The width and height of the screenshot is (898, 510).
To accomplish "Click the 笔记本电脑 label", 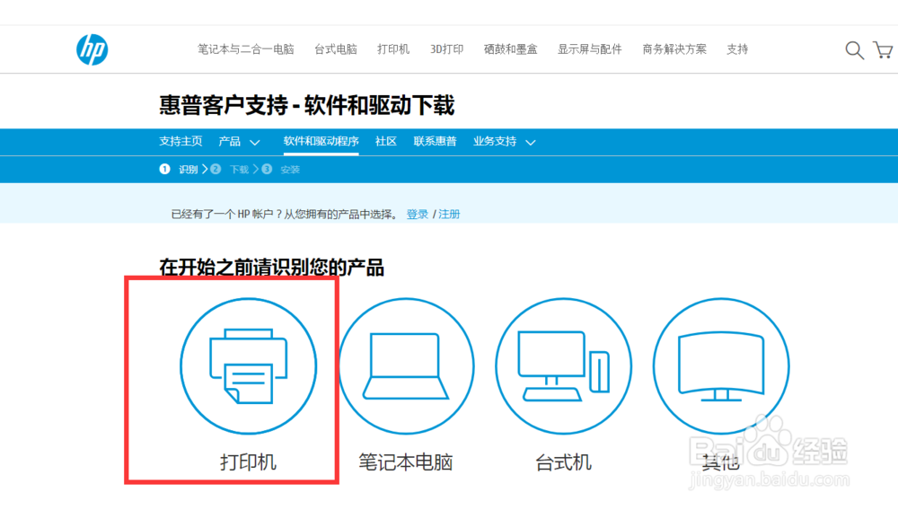I will (x=406, y=462).
